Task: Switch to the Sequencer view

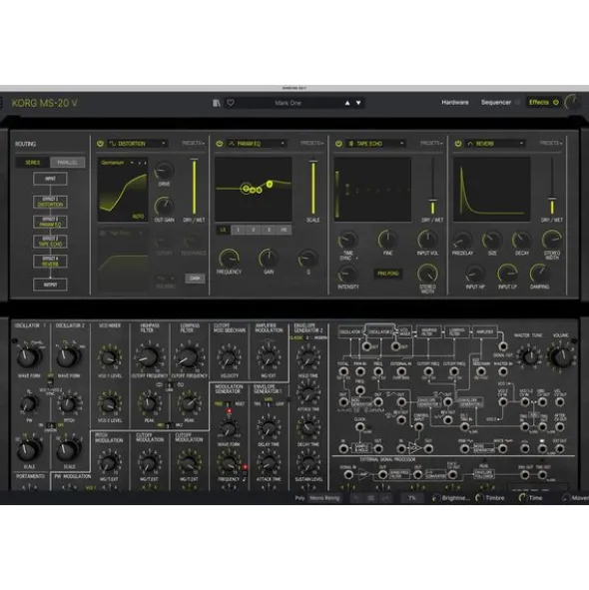Action: [x=496, y=102]
